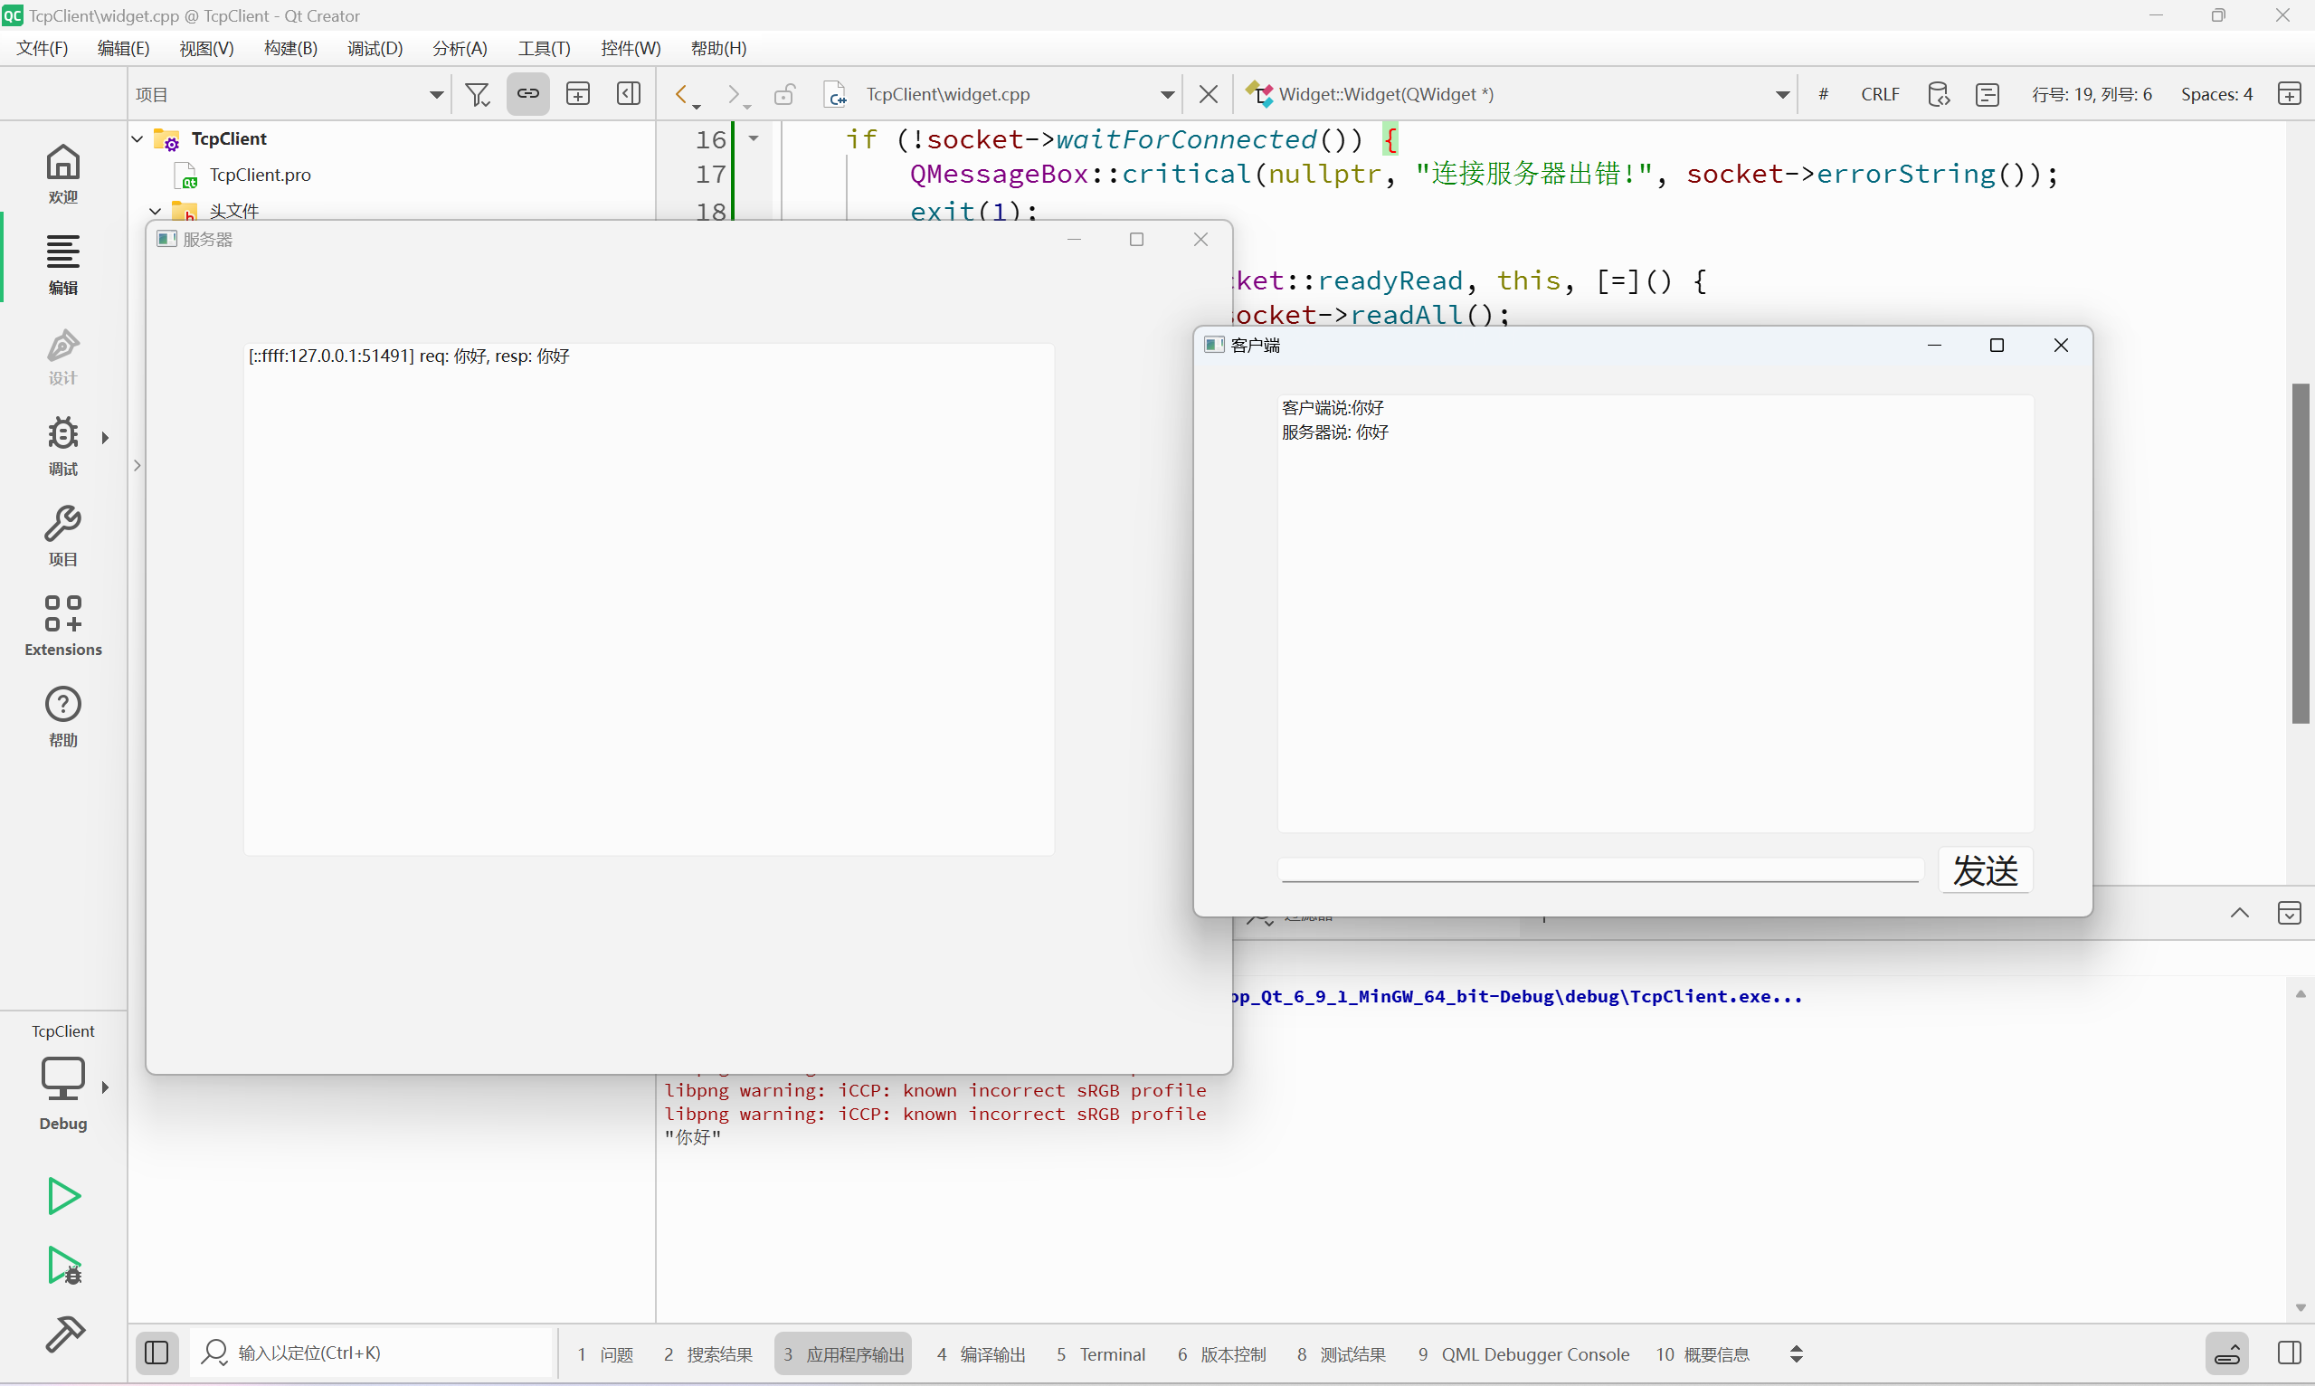
Task: Toggle the left sidebar visibility
Action: click(x=157, y=1353)
